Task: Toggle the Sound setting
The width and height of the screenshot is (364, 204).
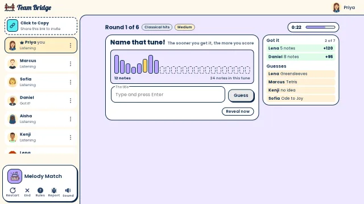Action: tap(68, 192)
